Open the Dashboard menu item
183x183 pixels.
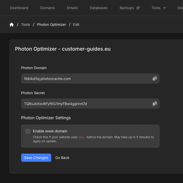19,8
